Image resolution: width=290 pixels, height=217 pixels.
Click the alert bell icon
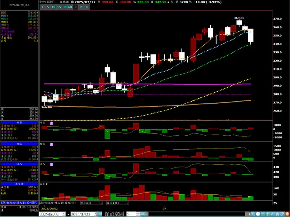(287, 214)
